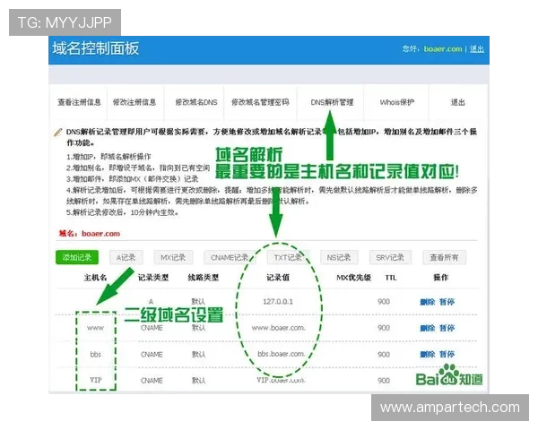Click the 操作 column header
The height and width of the screenshot is (430, 538).
point(441,278)
